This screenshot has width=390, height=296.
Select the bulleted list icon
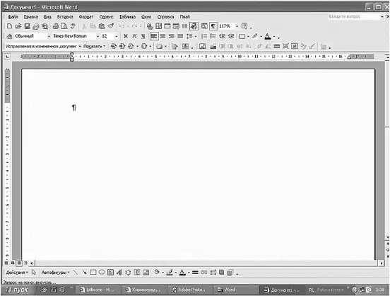click(213, 36)
